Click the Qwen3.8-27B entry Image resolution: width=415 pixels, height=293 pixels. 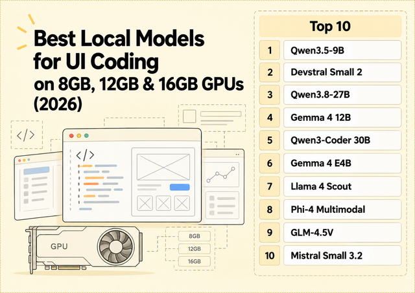point(342,95)
